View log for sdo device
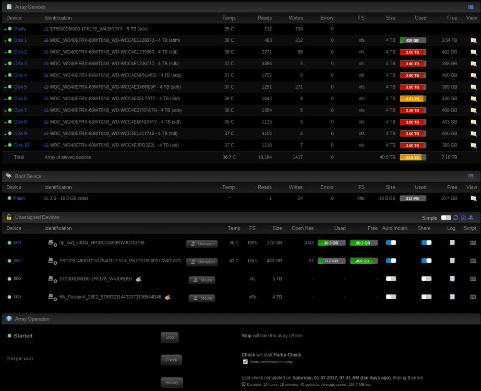Viewport: 481px width, 391px height. pyautogui.click(x=452, y=279)
